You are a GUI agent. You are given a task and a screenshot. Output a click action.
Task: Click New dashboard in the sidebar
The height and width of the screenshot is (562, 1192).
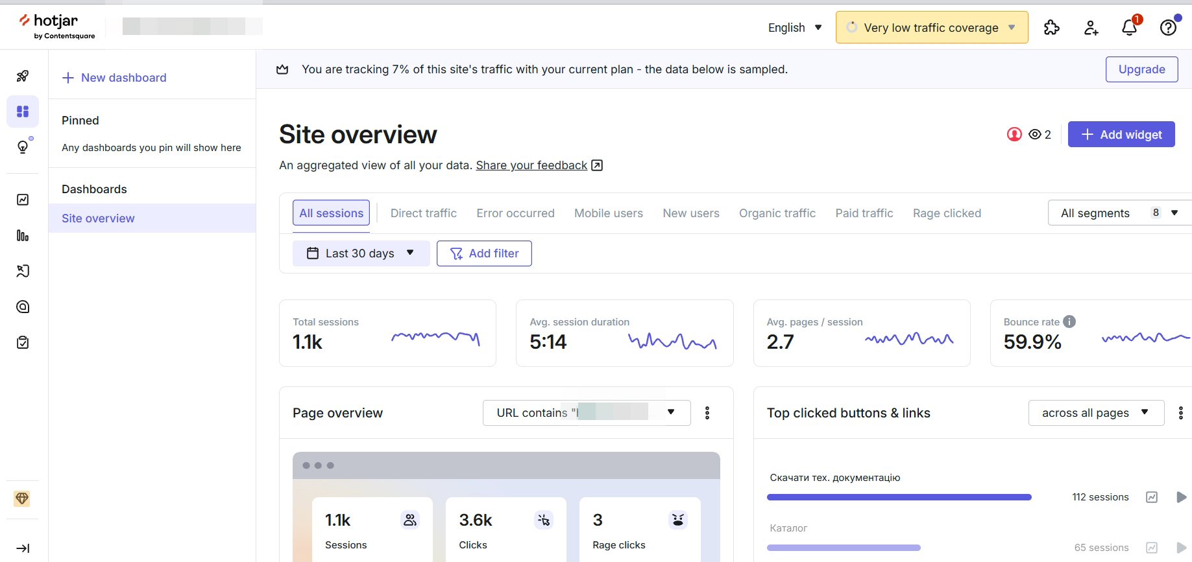(114, 78)
